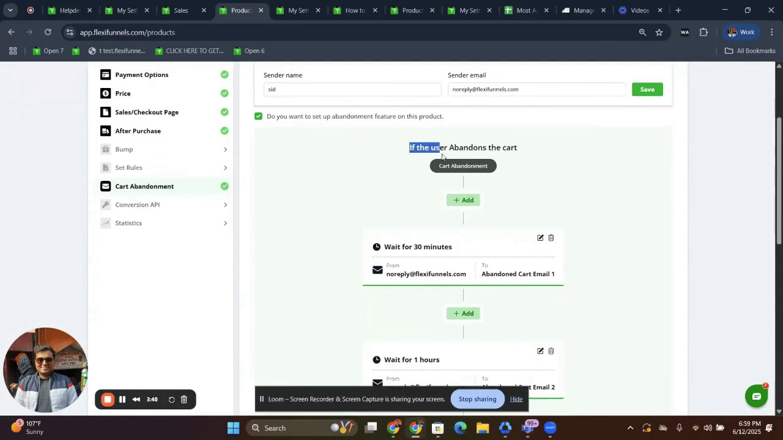Pause the Loom recording
Viewport: 783px width, 440px height.
click(x=122, y=400)
